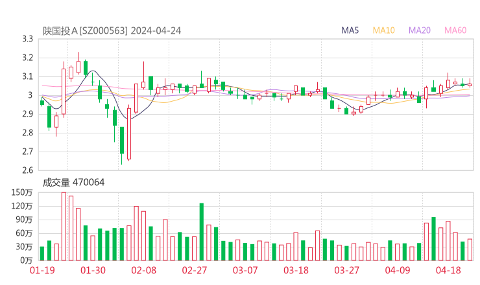The image size is (480, 285).
Task: Select the 03-07 date label
Action: (x=245, y=270)
